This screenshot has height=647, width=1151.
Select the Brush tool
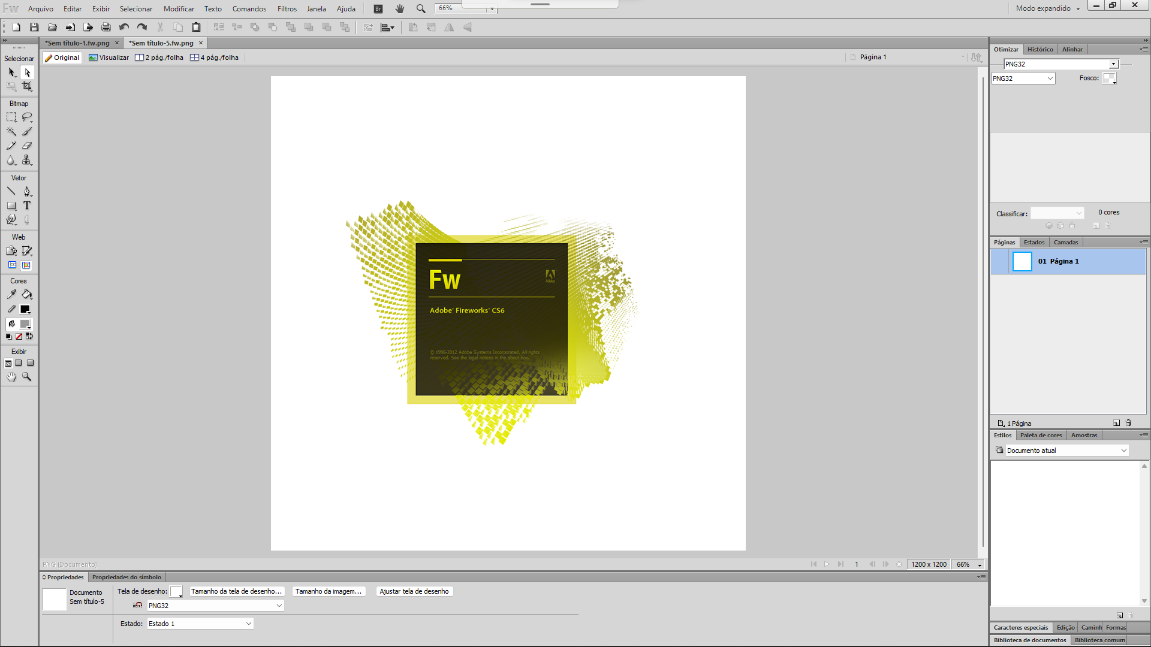pyautogui.click(x=27, y=132)
